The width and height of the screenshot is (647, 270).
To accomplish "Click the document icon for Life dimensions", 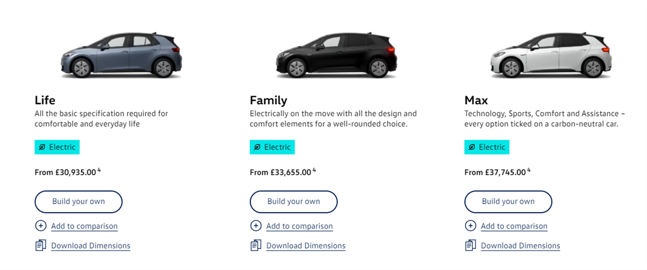I will pos(41,245).
